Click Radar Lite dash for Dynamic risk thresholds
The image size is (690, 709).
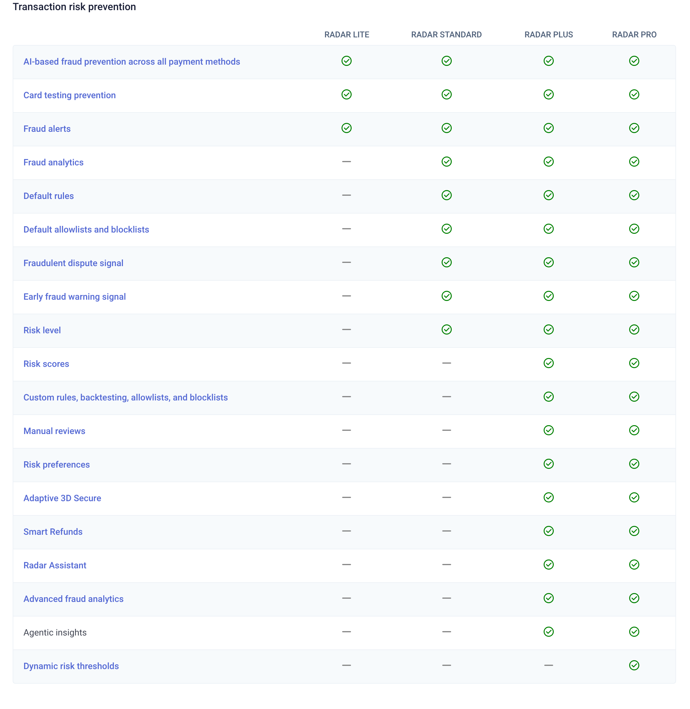pyautogui.click(x=347, y=666)
